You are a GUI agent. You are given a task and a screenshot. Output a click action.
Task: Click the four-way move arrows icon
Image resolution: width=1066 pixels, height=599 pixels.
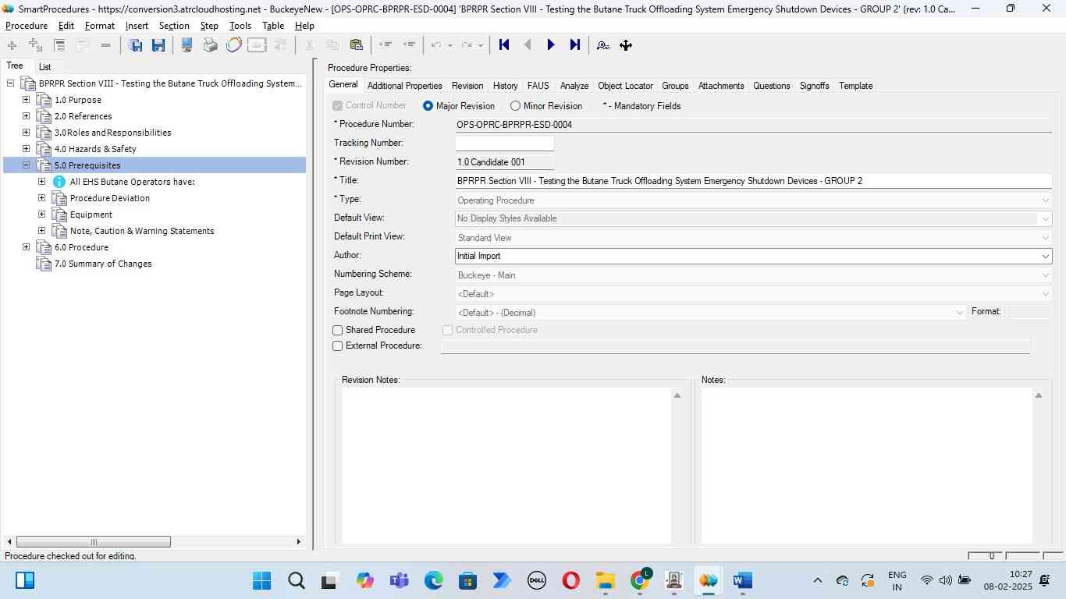pyautogui.click(x=626, y=45)
